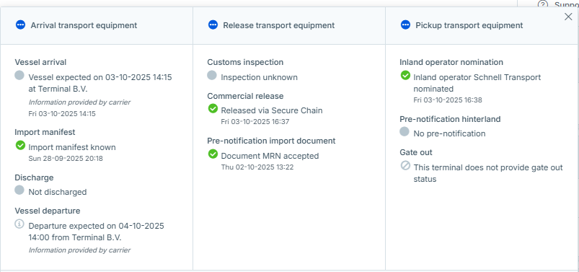
Task: Click the Customs inspection label
Action: click(x=245, y=62)
